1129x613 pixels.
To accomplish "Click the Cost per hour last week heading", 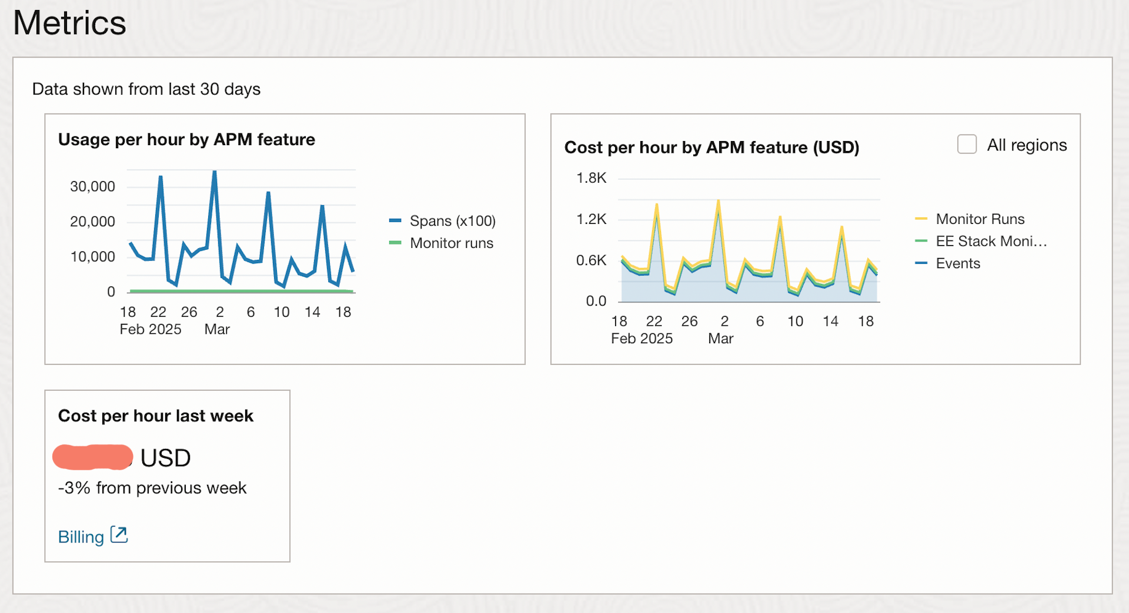I will [156, 416].
